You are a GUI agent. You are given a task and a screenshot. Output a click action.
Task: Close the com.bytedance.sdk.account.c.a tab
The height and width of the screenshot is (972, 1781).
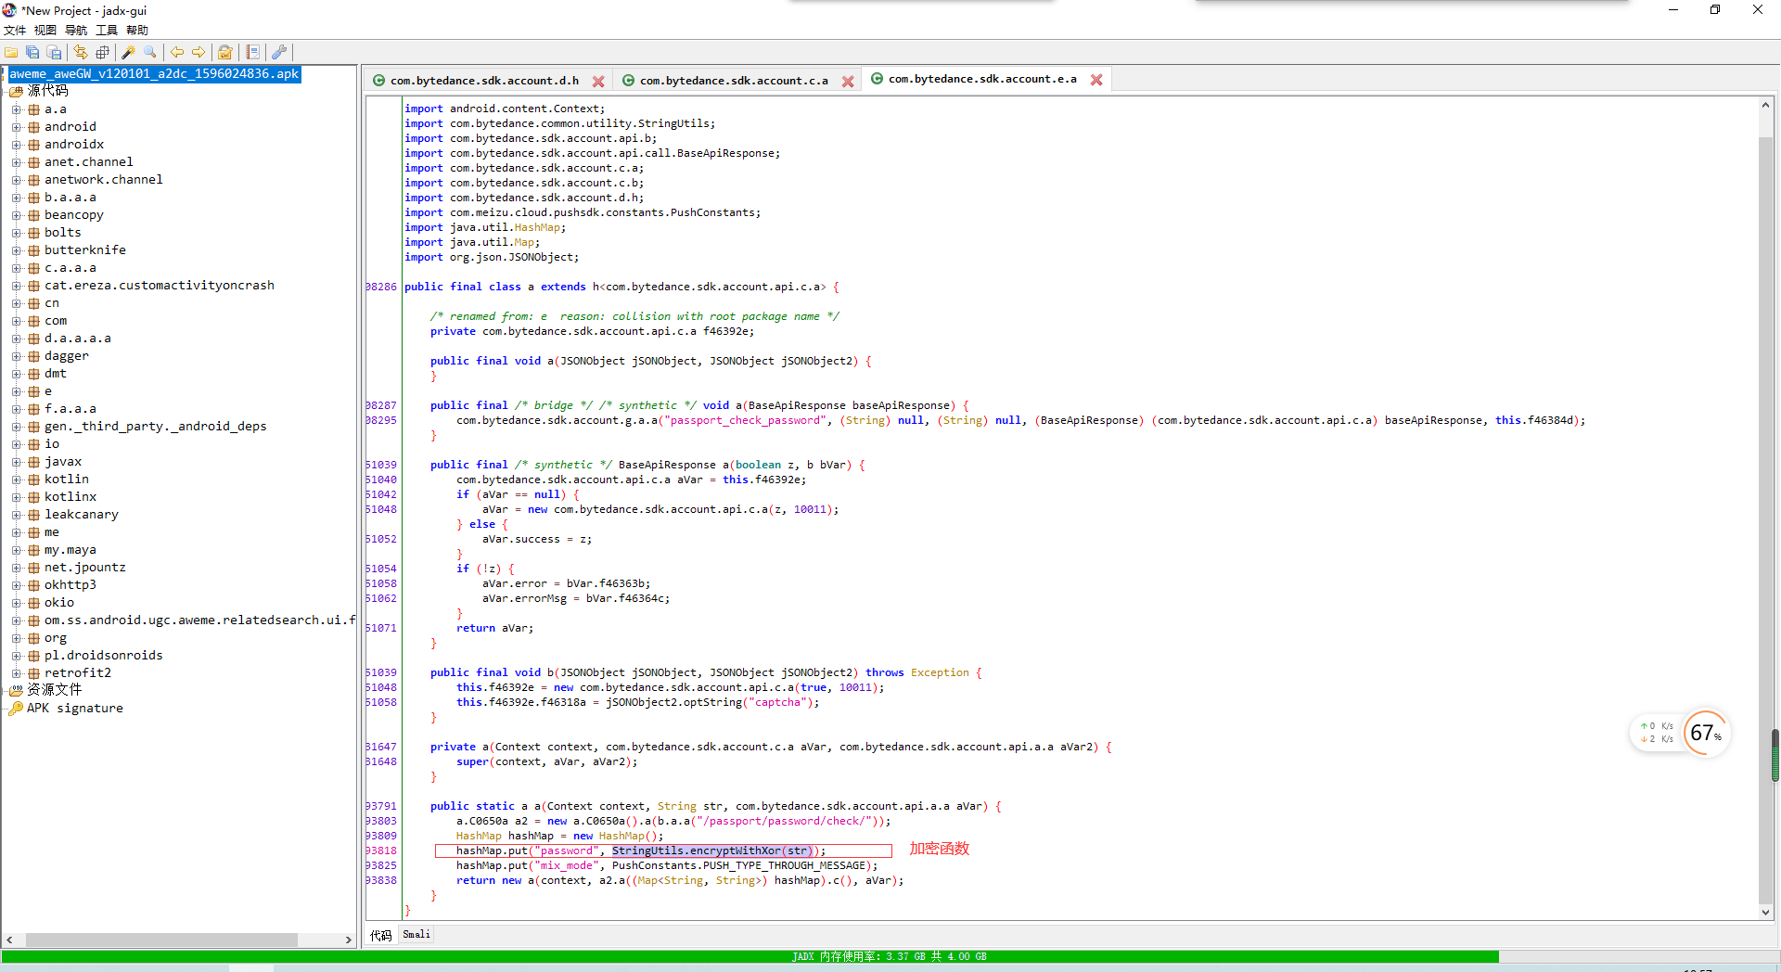click(x=848, y=82)
